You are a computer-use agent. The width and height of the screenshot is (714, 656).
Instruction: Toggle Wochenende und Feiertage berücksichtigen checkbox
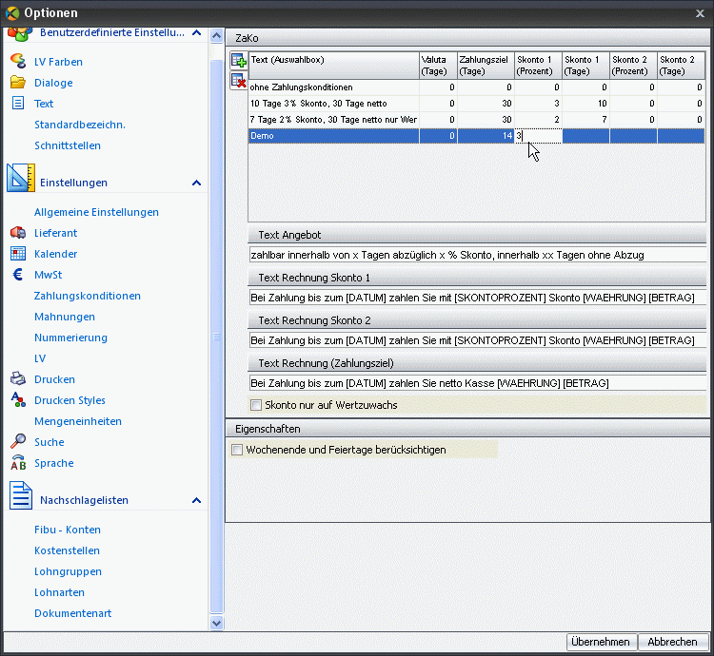(237, 450)
